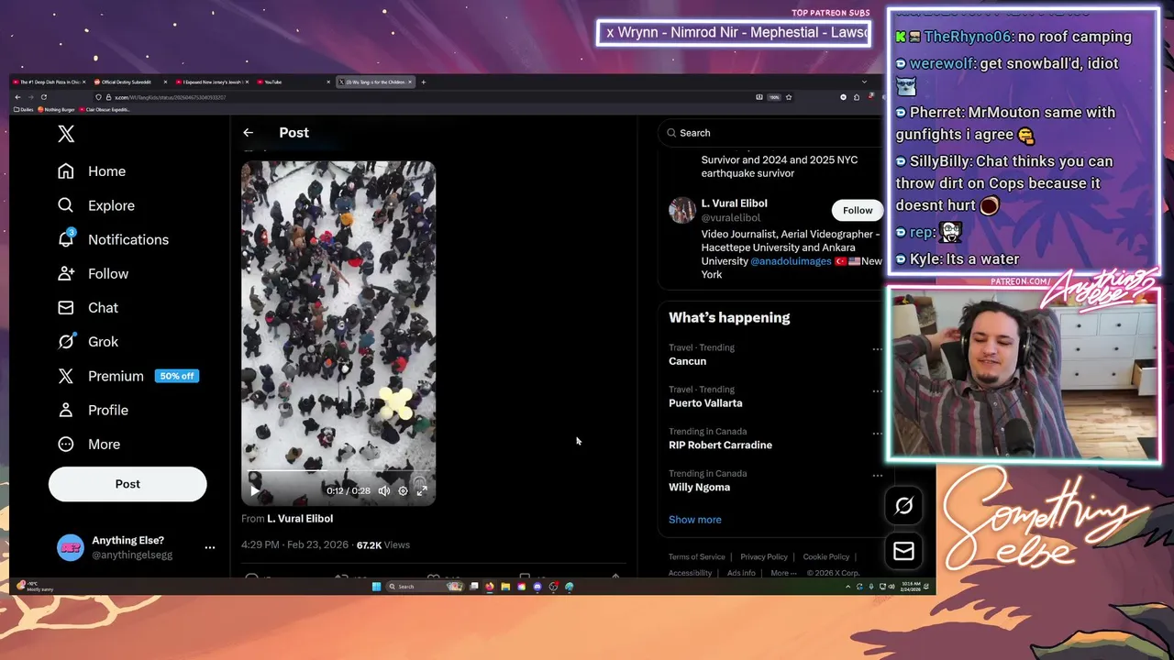
Task: Open the Nothing Burger bookmark
Action: pos(56,110)
